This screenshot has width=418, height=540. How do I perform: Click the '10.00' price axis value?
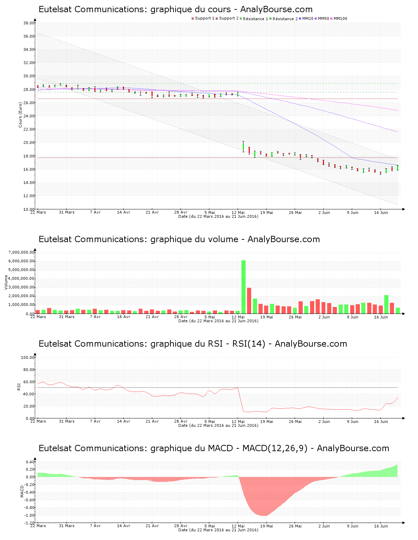(x=29, y=209)
